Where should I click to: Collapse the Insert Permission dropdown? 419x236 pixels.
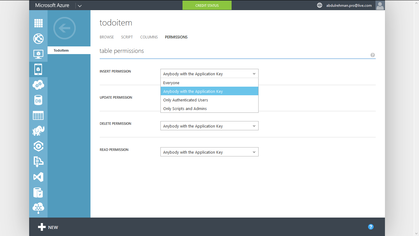pyautogui.click(x=209, y=74)
